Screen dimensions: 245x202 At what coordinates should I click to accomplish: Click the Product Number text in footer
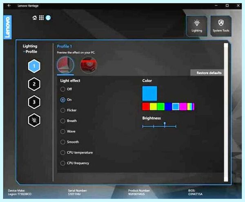(x=139, y=192)
